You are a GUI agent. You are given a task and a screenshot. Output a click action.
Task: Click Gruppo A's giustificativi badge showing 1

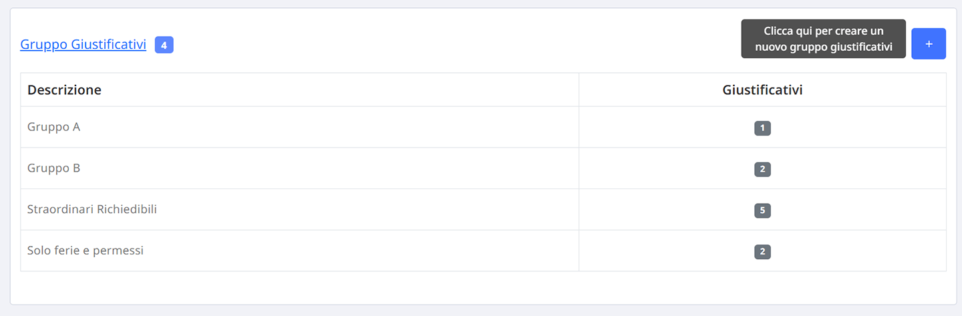(762, 128)
